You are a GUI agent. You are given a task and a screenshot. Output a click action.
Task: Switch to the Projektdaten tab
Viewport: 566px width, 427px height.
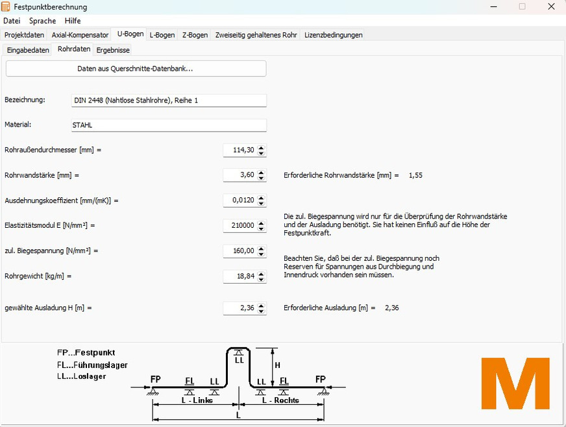pyautogui.click(x=24, y=35)
